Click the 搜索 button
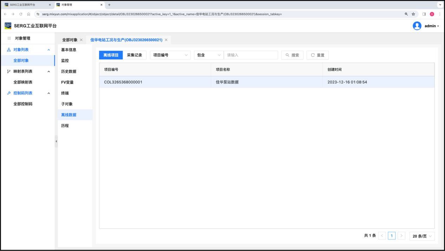Screen dimensions: 445x251 tap(292, 55)
